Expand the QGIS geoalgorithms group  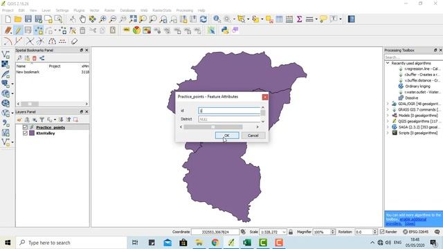point(388,121)
